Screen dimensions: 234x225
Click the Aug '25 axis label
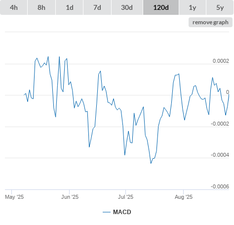(184, 197)
